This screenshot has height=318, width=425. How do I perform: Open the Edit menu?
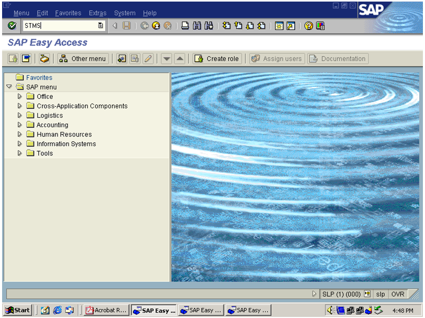click(x=42, y=13)
